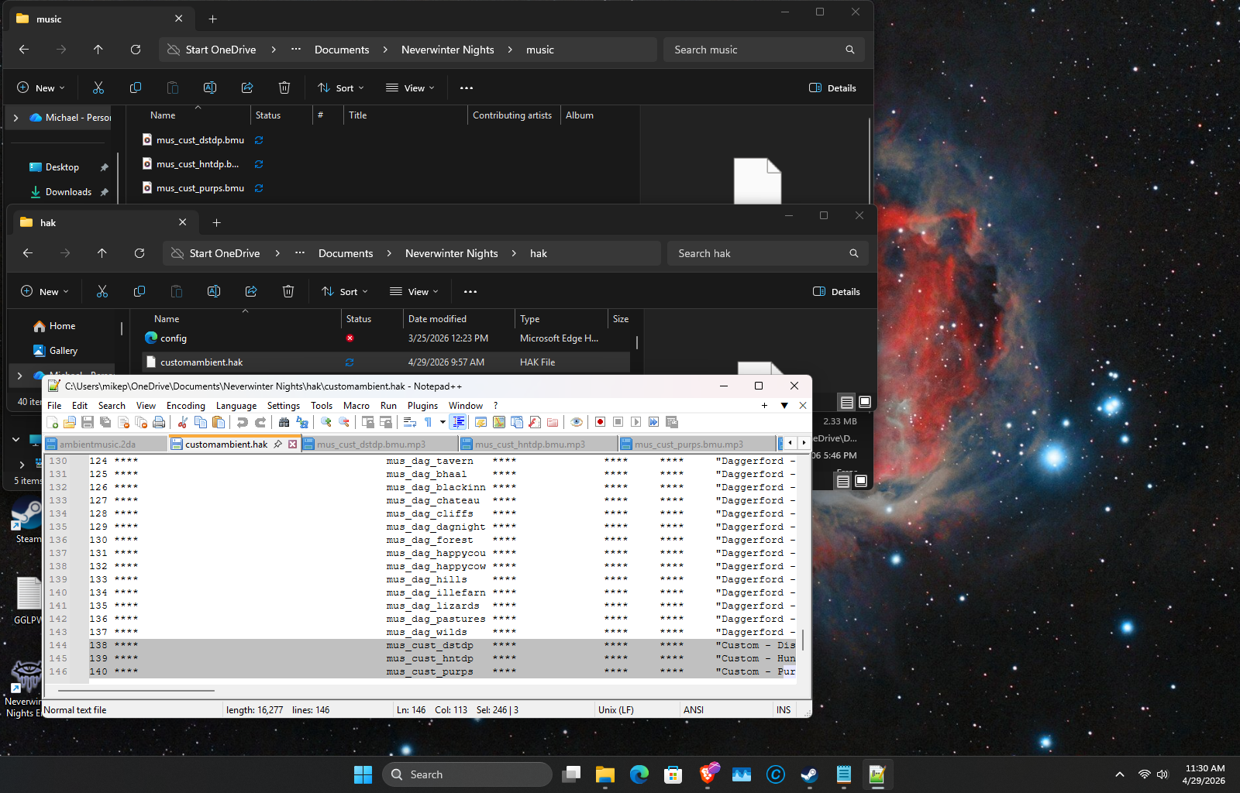Redo the edit in Notepad++
The image size is (1240, 793).
point(260,422)
